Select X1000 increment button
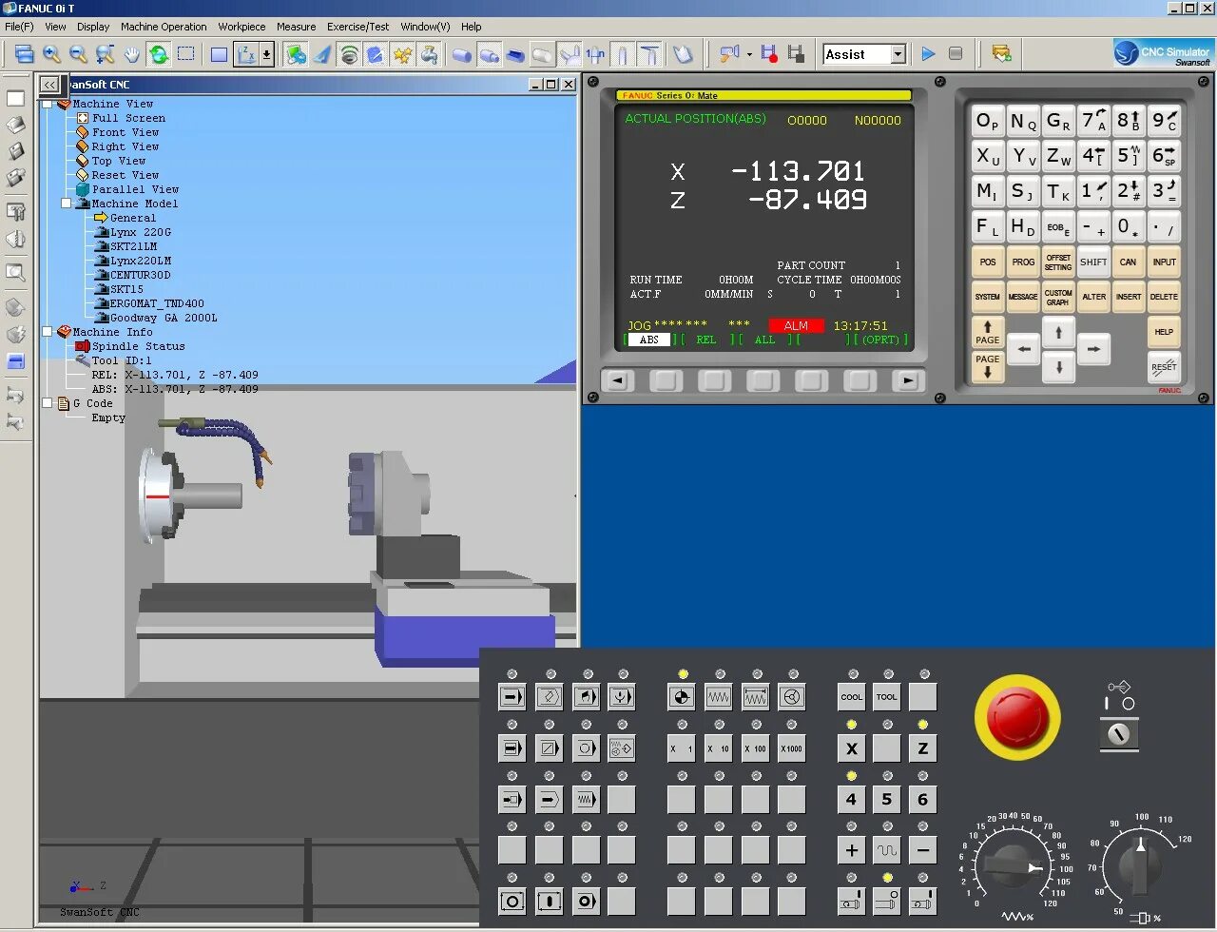This screenshot has width=1217, height=932. pos(792,748)
